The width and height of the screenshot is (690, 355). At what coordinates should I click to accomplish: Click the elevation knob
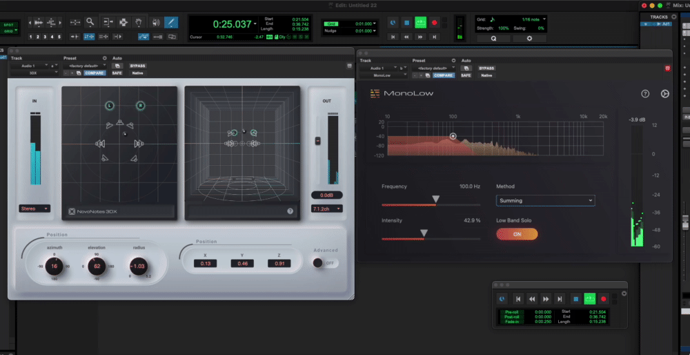click(x=97, y=266)
